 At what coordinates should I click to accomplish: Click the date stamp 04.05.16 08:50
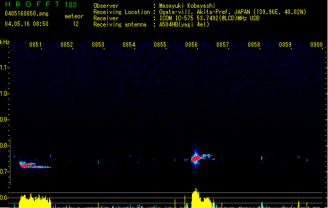[26, 24]
